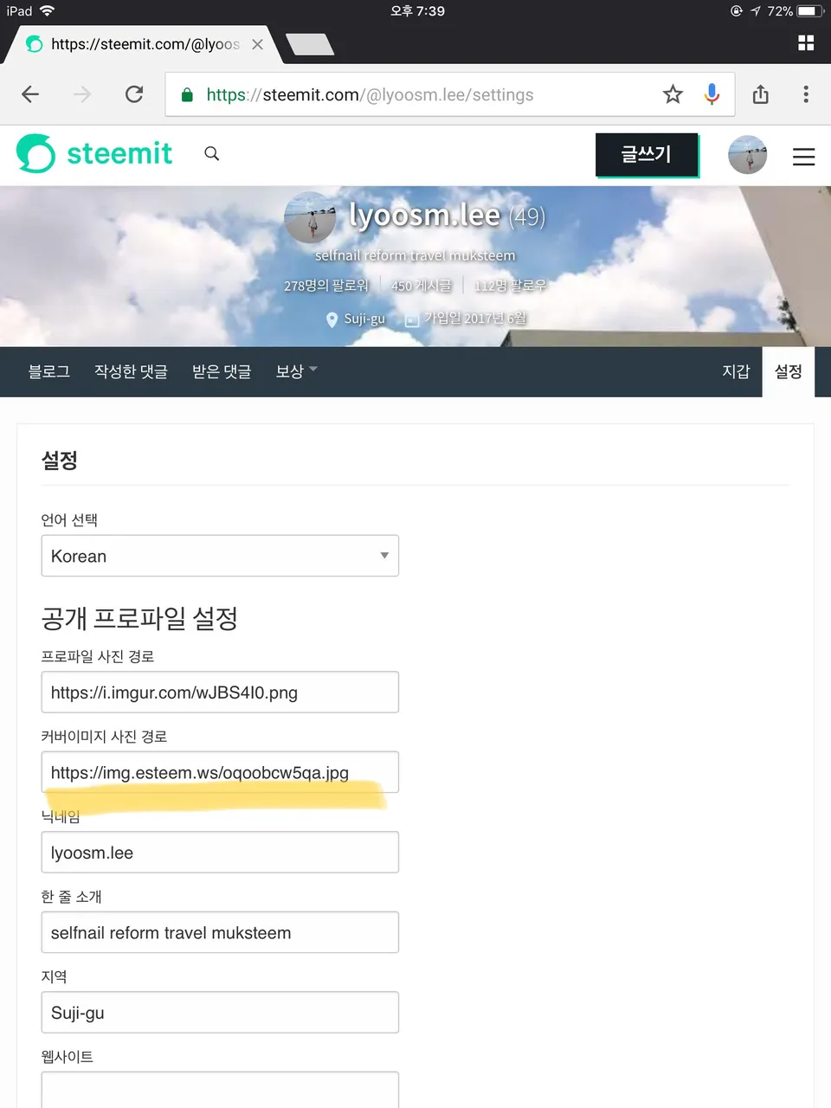Select the 설정 settings tab
The width and height of the screenshot is (831, 1108).
point(789,371)
